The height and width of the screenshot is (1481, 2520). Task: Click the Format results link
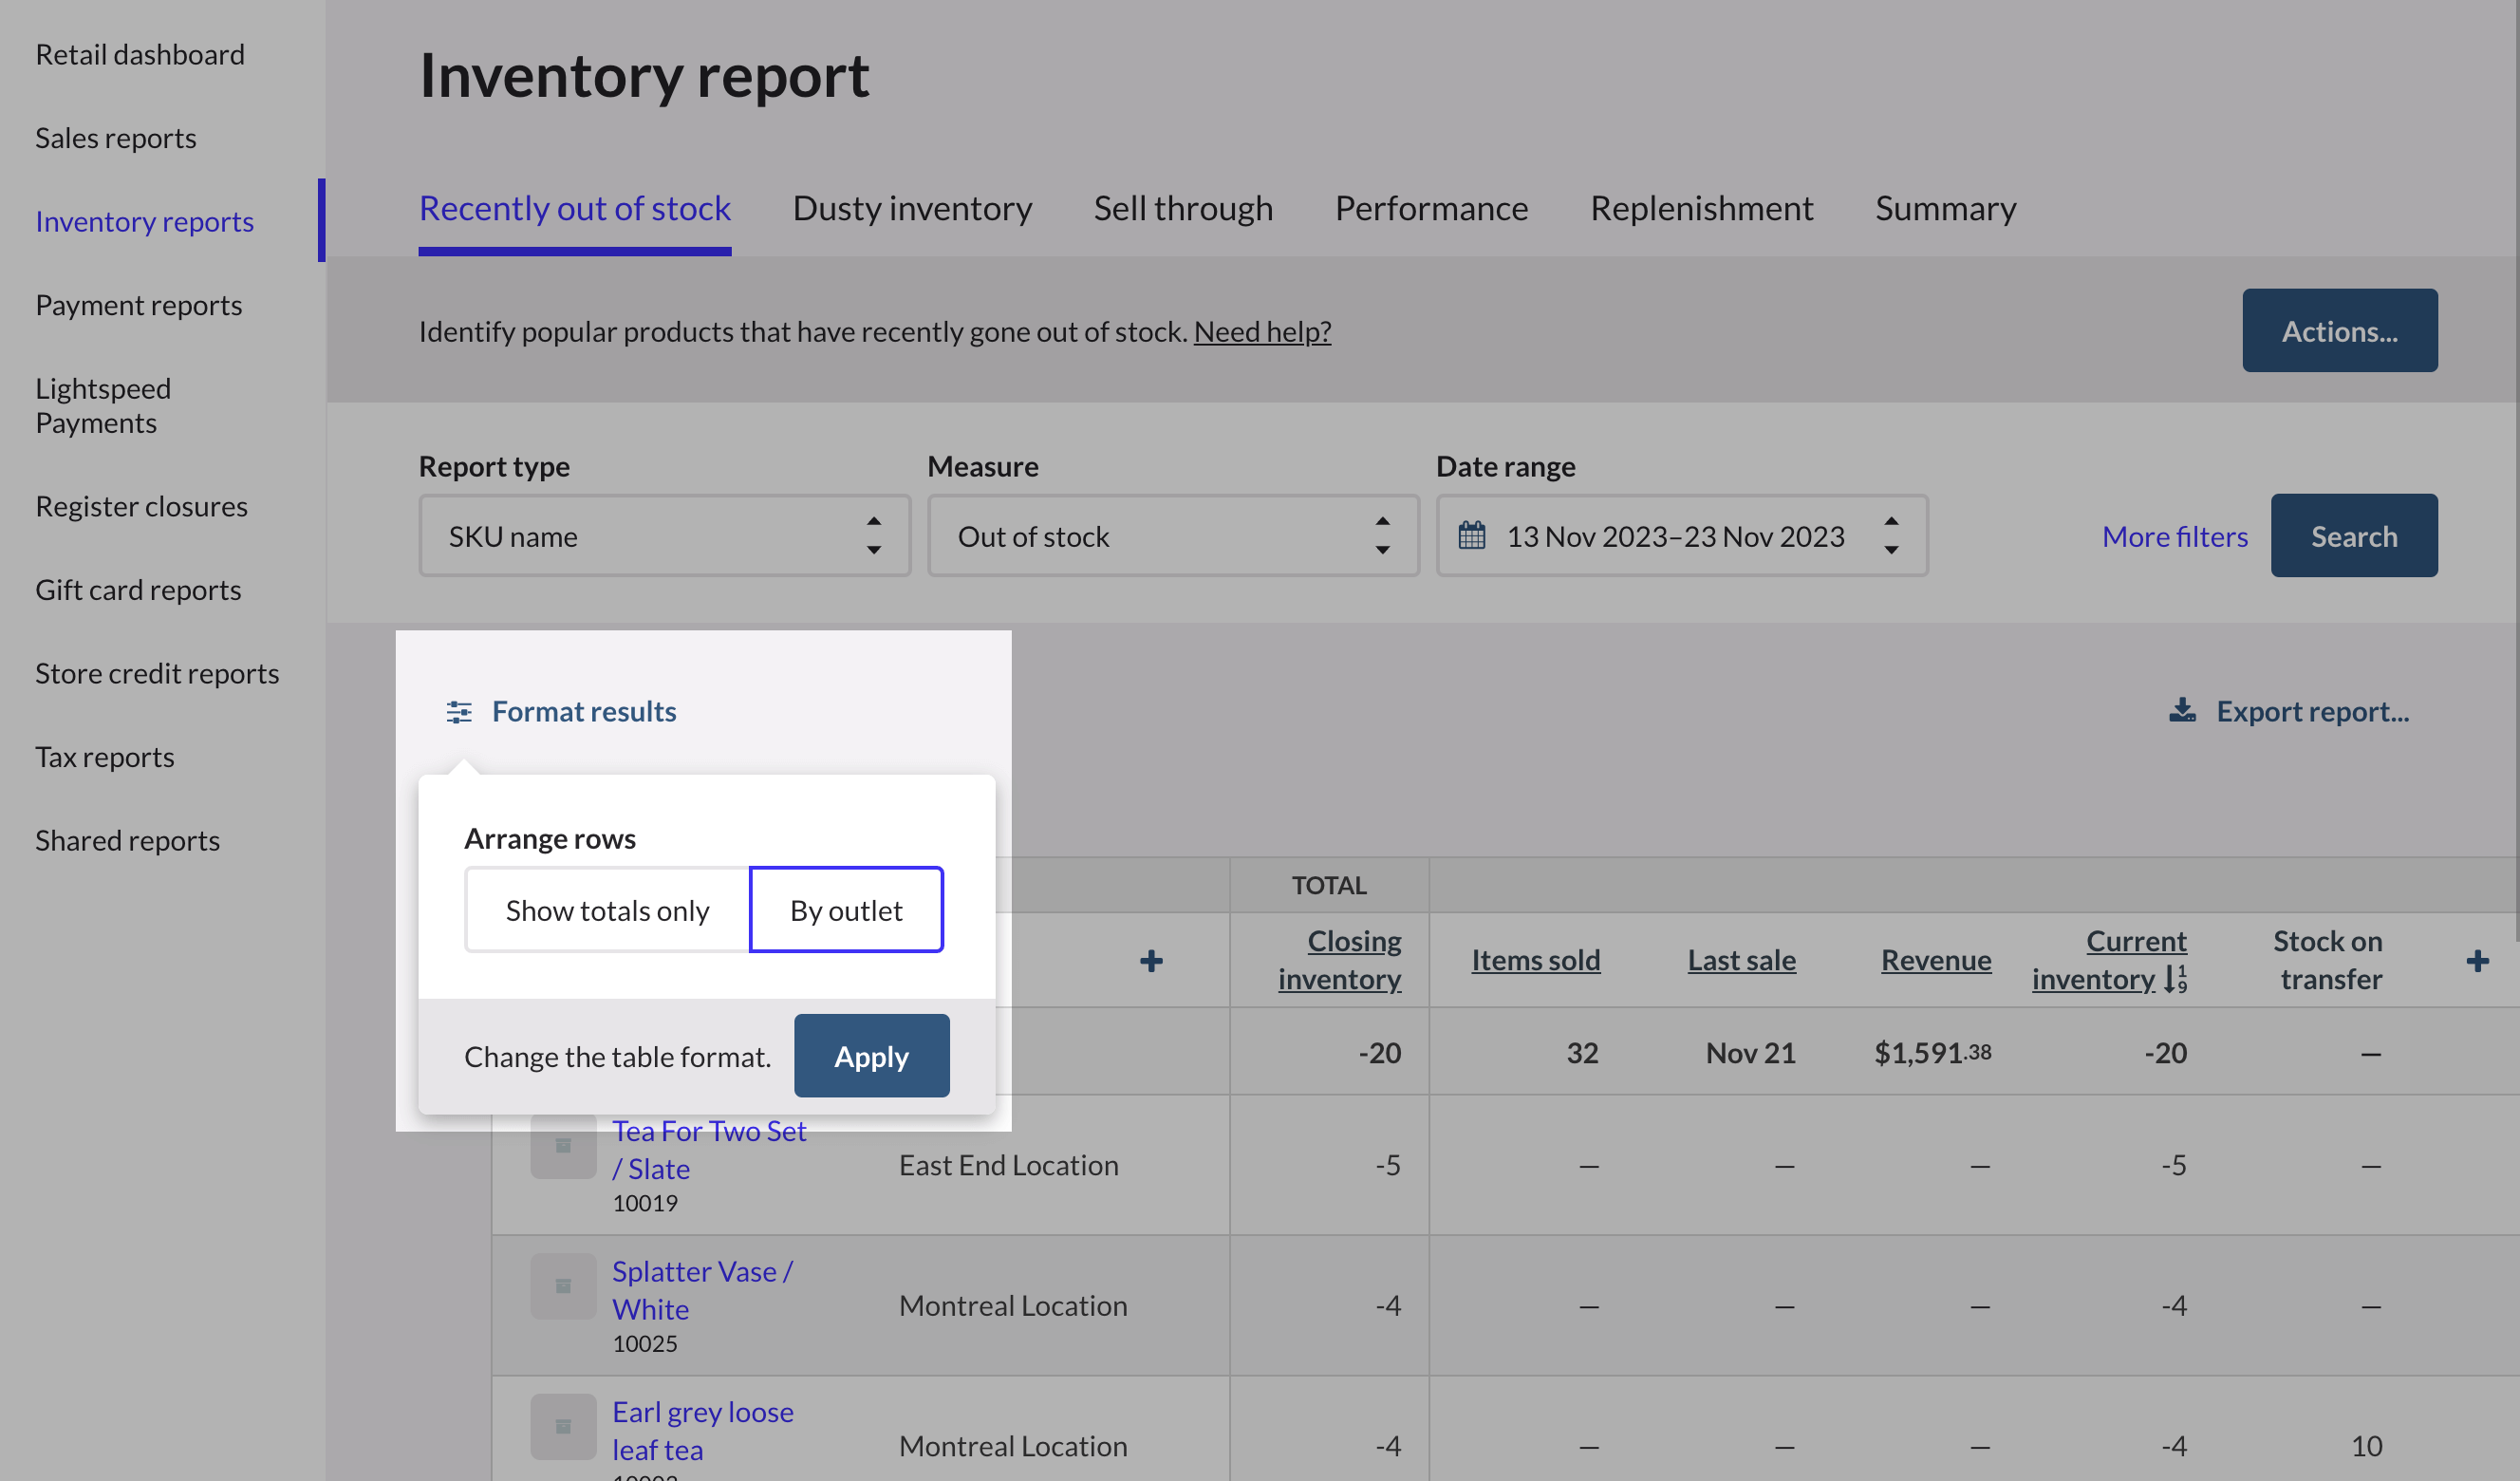(x=584, y=711)
